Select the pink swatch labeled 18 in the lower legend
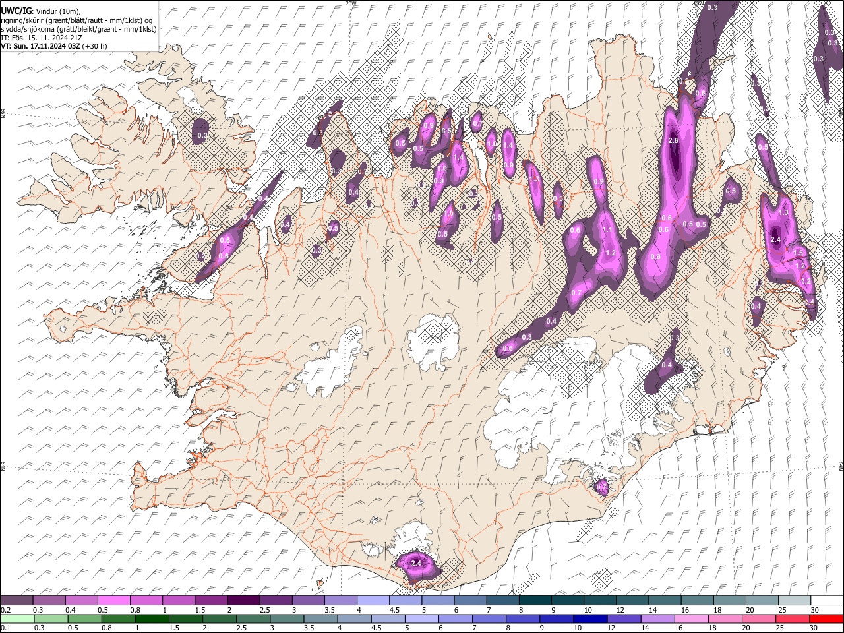The width and height of the screenshot is (844, 633). [x=725, y=618]
